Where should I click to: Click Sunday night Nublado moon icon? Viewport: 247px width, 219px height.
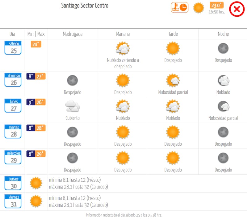pos(223,80)
